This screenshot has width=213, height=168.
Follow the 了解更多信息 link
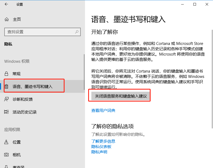(x=103, y=141)
